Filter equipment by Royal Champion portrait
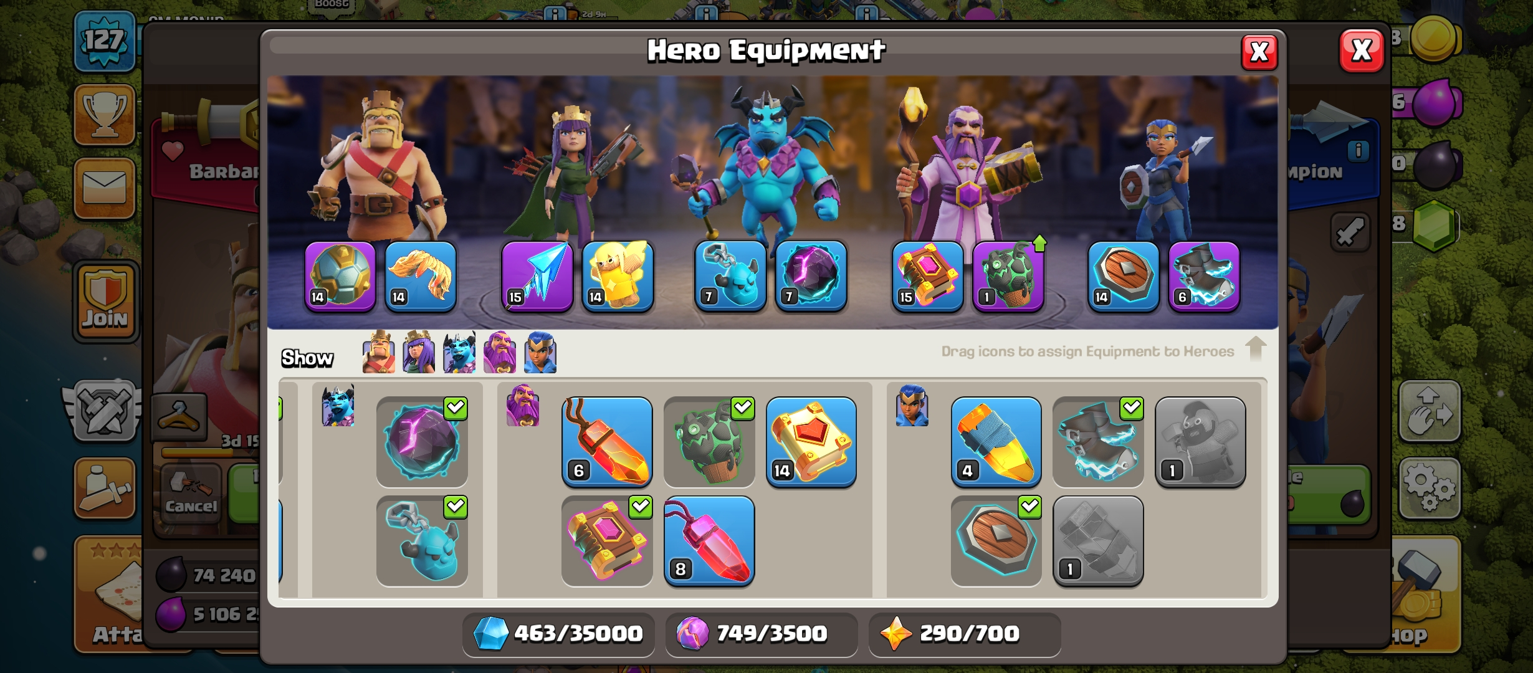 pos(540,353)
